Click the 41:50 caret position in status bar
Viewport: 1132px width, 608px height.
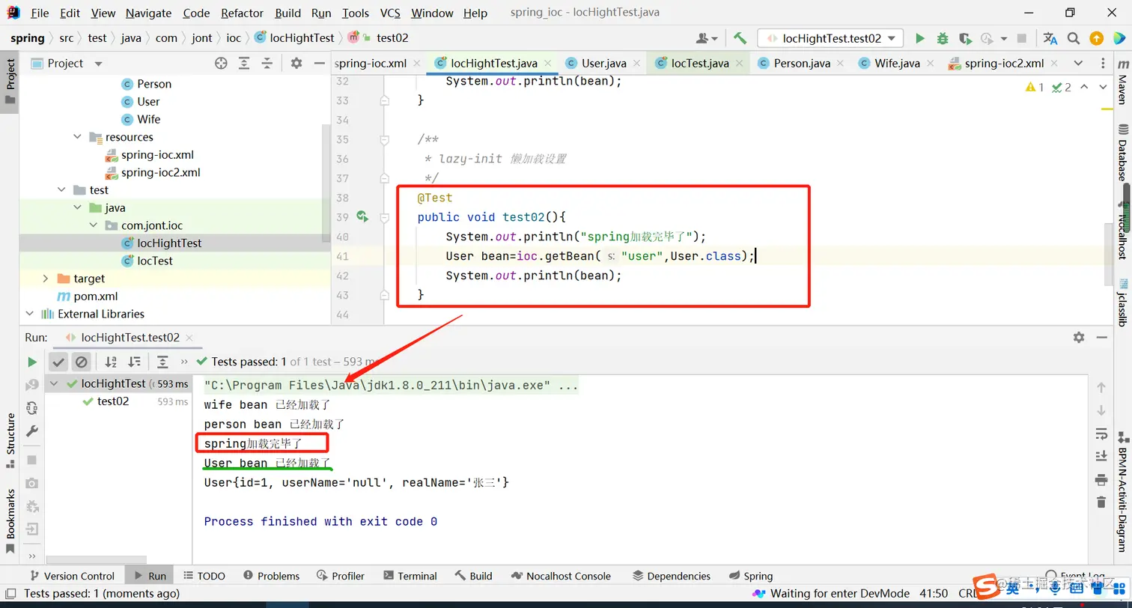[934, 594]
